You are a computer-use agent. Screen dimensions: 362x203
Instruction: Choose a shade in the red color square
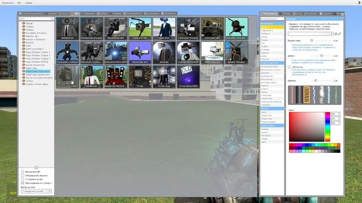tap(307, 126)
